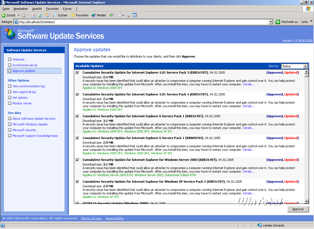The width and height of the screenshot is (314, 229).
Task: Open the Favoriten panel
Action: click(79, 15)
